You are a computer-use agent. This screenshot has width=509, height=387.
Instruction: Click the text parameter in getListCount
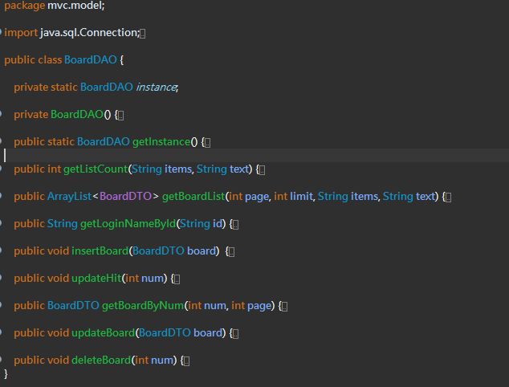point(239,169)
